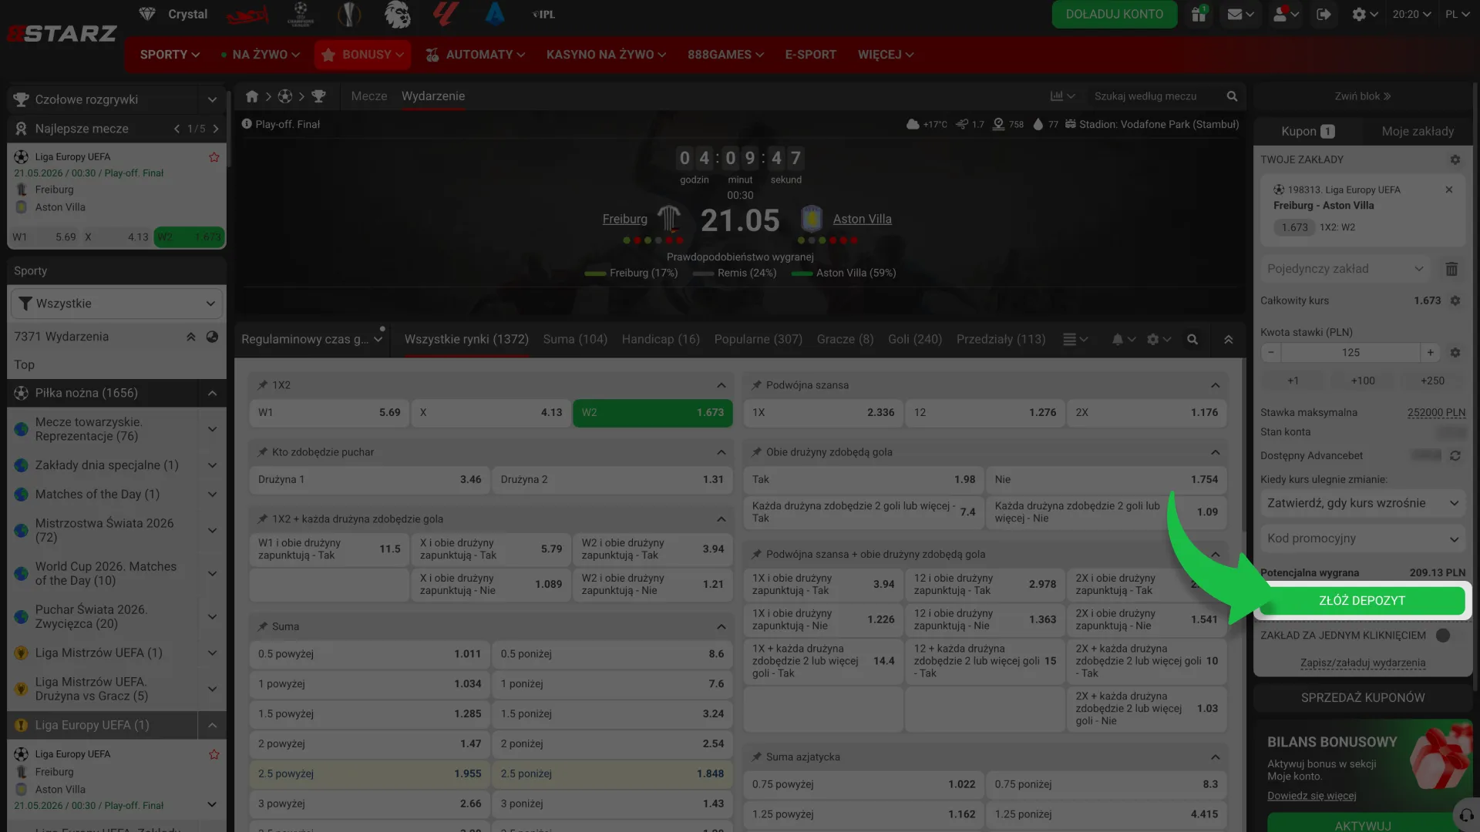The height and width of the screenshot is (832, 1480).
Task: Open the Wszystkie sports filter dropdown
Action: tap(116, 304)
